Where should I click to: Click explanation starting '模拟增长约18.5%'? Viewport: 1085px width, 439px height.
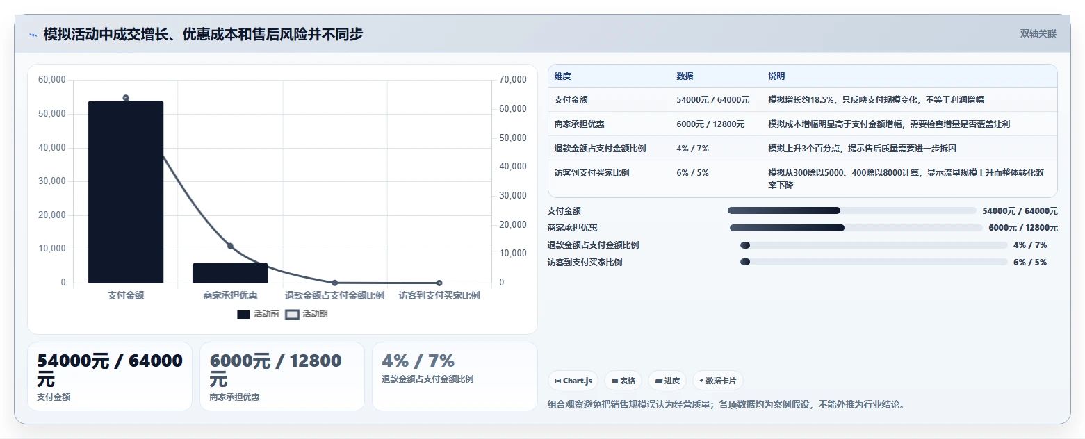(876, 100)
